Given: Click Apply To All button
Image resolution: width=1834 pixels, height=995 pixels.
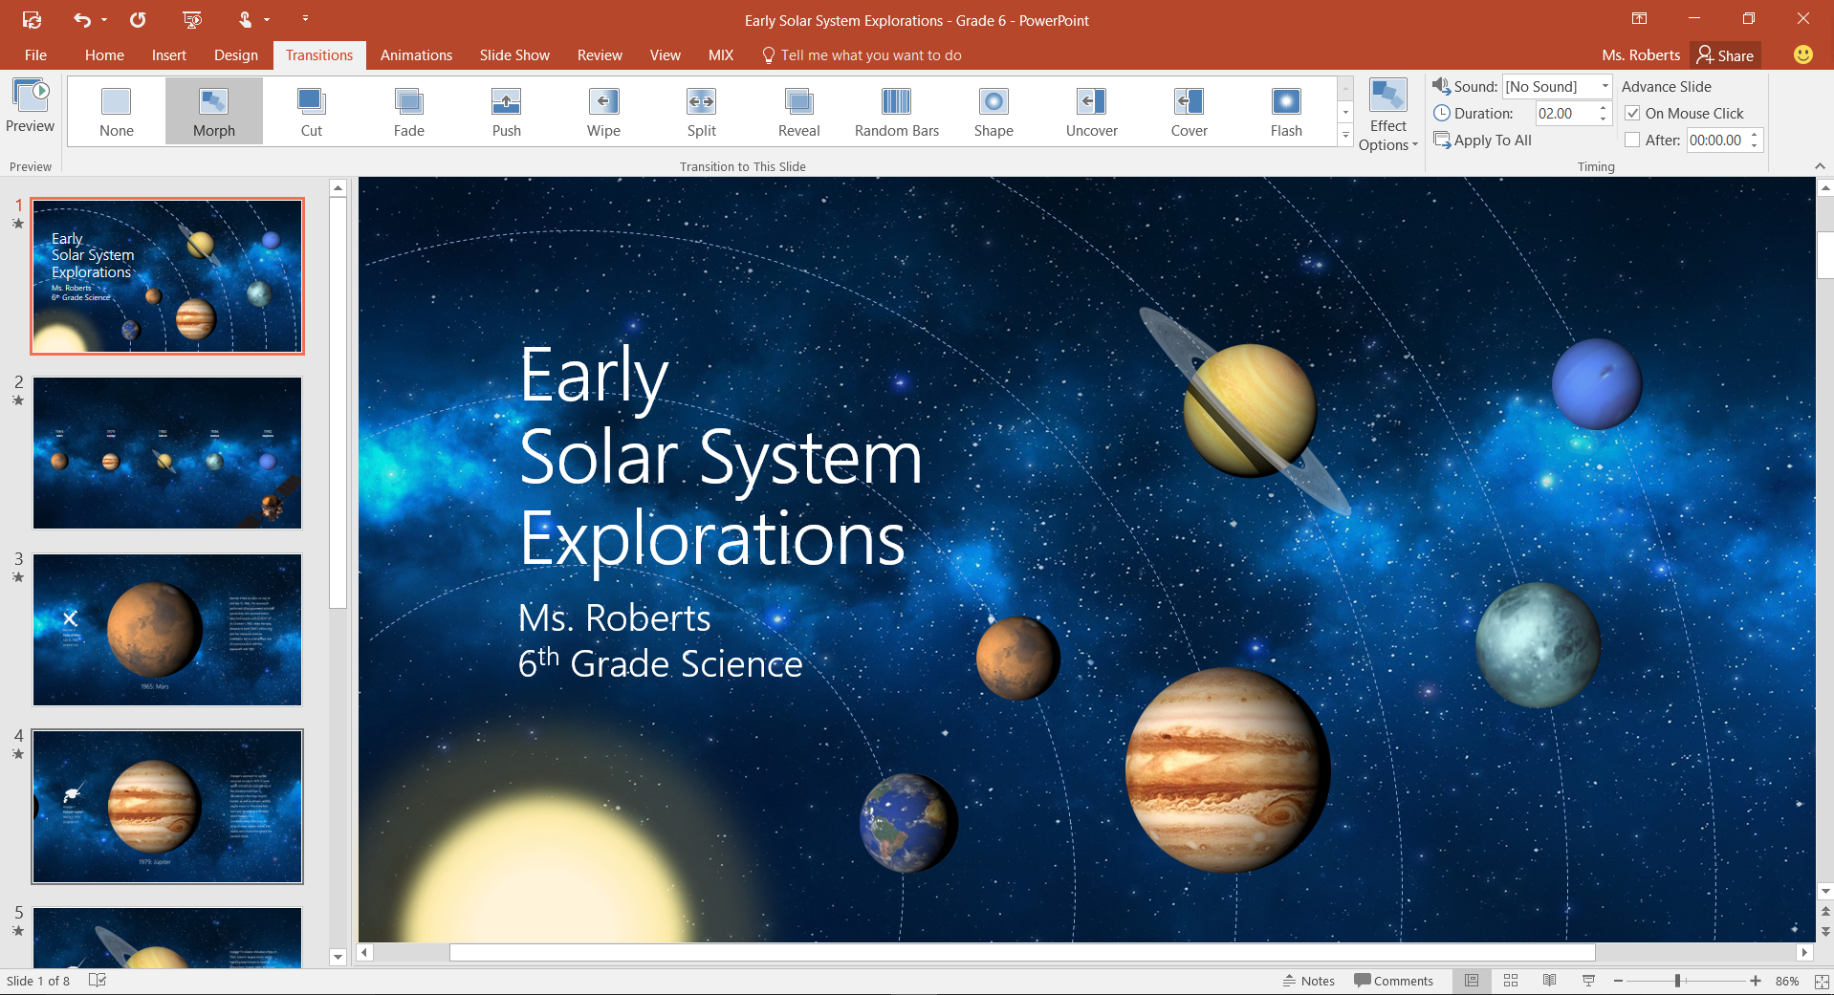Looking at the screenshot, I should pos(1483,141).
